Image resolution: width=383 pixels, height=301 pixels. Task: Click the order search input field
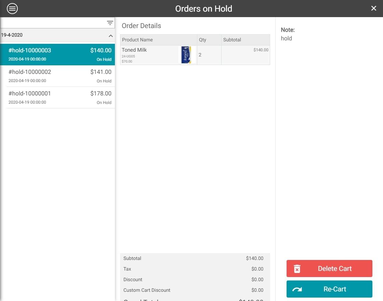coord(53,23)
